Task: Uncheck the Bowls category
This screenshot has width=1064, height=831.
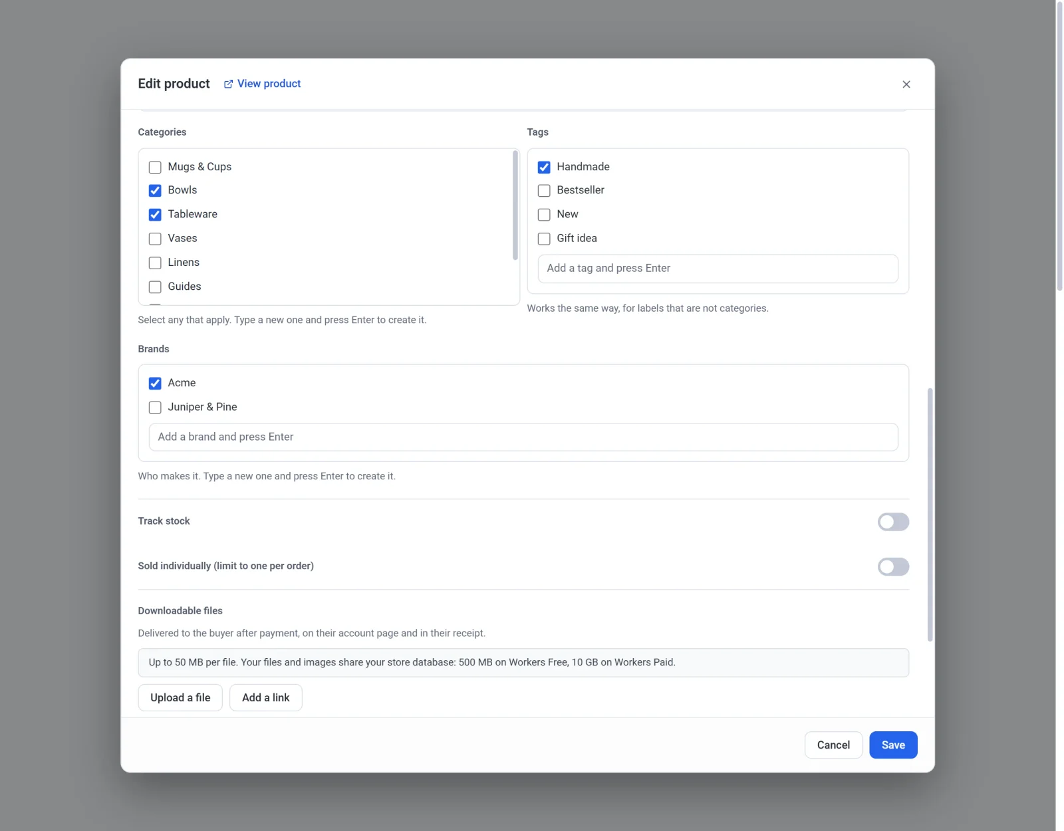Action: 155,191
